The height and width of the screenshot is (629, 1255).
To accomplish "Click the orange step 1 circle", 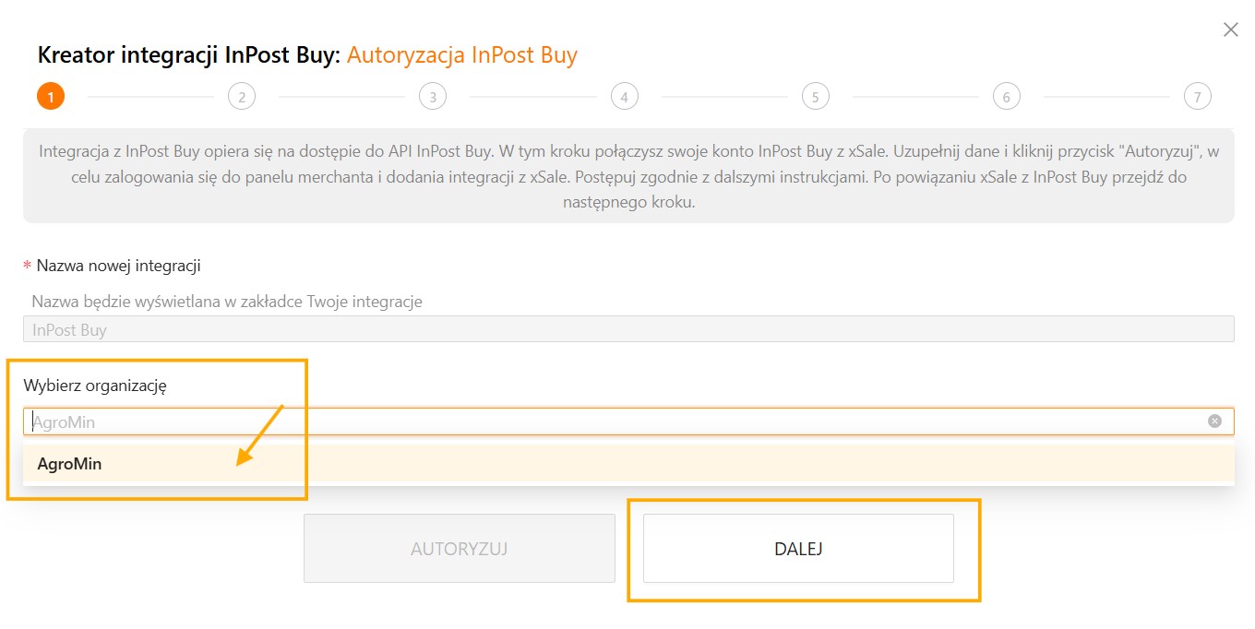I will click(x=51, y=96).
